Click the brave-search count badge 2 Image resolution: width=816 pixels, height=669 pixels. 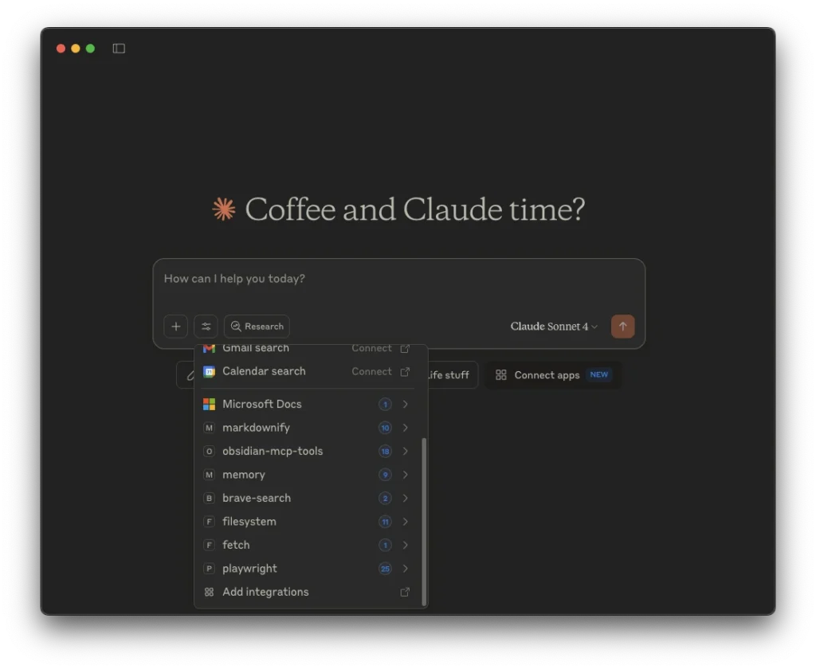(x=385, y=498)
